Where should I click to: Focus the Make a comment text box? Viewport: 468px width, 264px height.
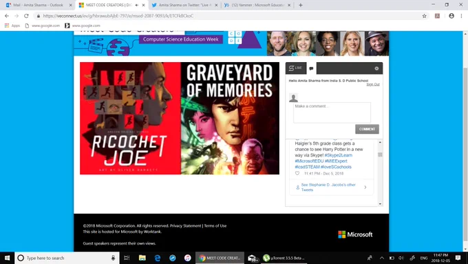click(x=332, y=112)
